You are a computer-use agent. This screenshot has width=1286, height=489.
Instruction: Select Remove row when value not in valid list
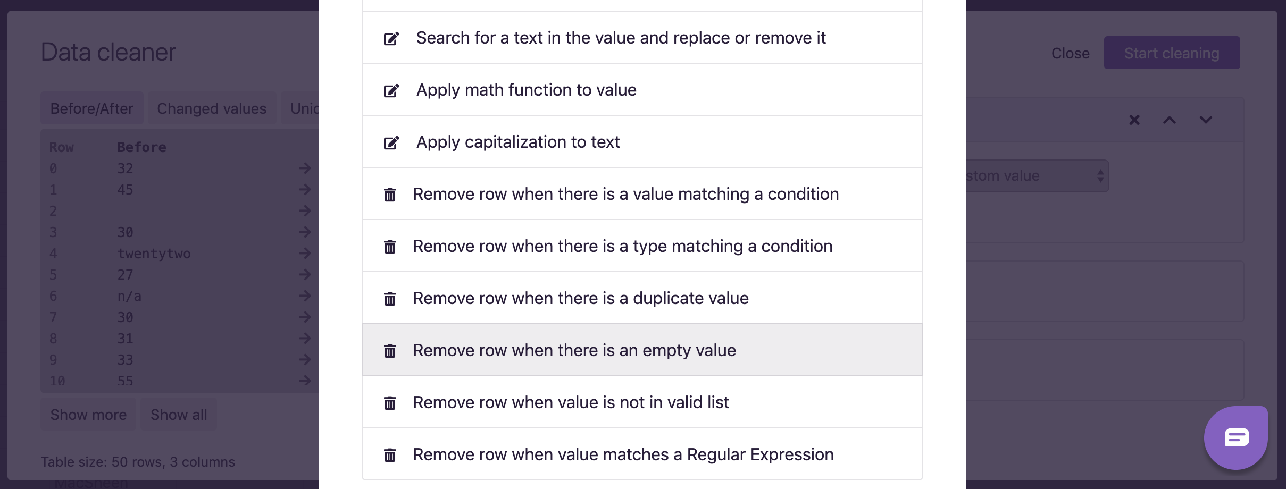pos(571,403)
